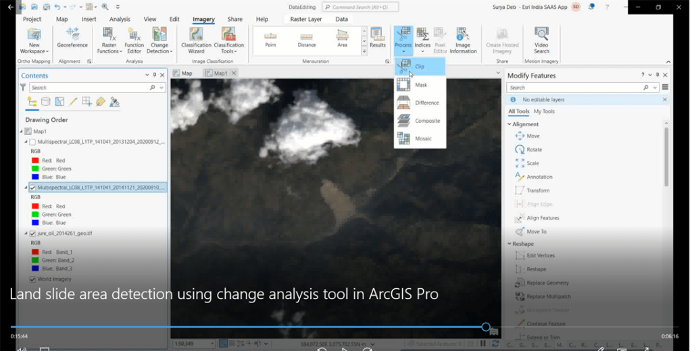This screenshot has height=351, width=692.
Task: Open Classification Tools
Action: click(228, 40)
